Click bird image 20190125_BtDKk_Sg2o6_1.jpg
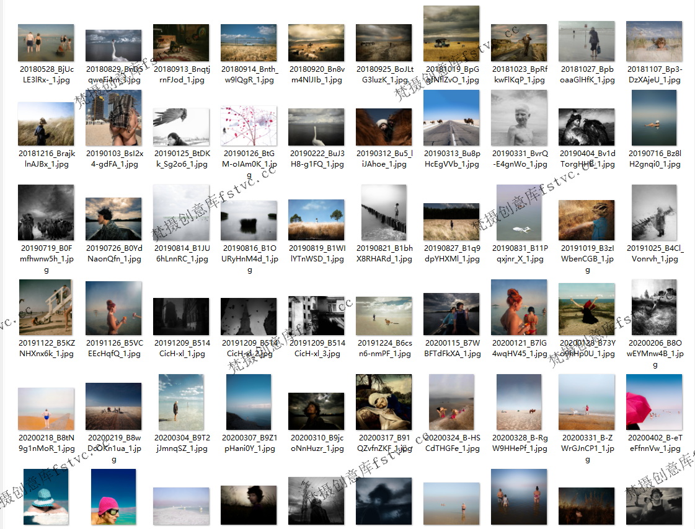The height and width of the screenshot is (529, 695). (181, 126)
